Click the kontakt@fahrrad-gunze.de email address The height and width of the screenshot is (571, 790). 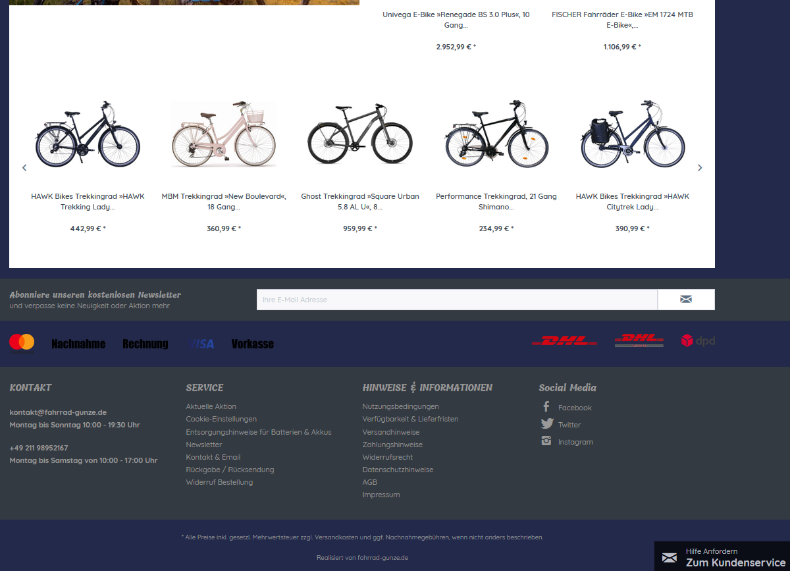(x=58, y=412)
